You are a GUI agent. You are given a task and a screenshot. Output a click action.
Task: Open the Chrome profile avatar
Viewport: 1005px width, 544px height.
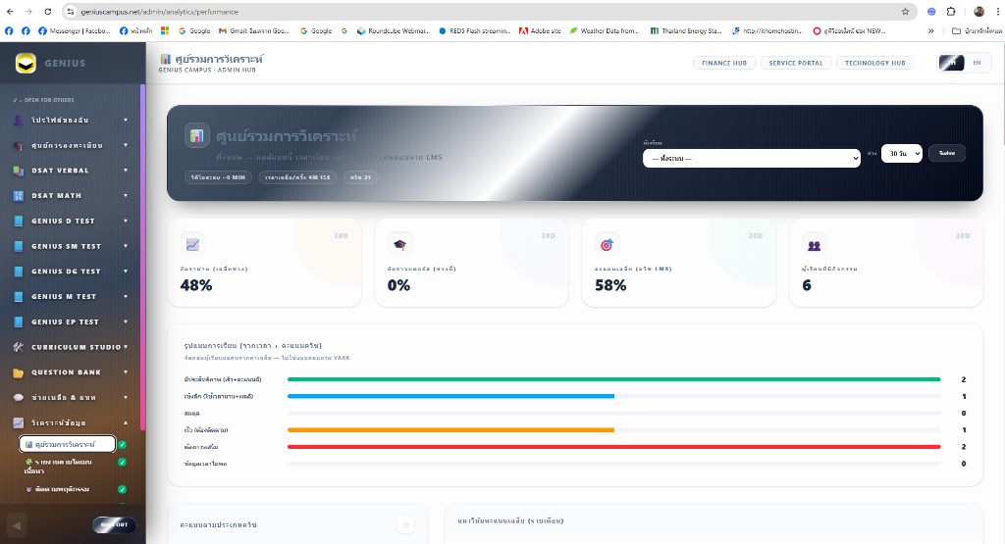(979, 12)
